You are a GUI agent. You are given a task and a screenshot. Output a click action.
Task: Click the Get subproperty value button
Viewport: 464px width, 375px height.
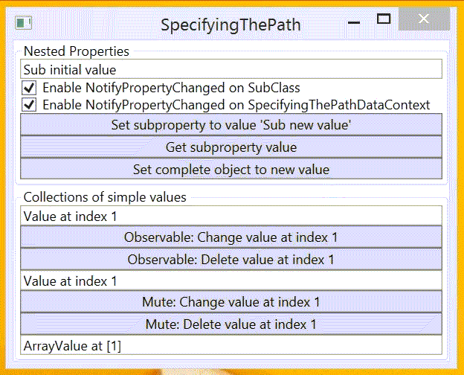tap(231, 147)
